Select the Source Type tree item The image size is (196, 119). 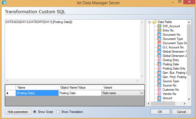[x=171, y=81]
